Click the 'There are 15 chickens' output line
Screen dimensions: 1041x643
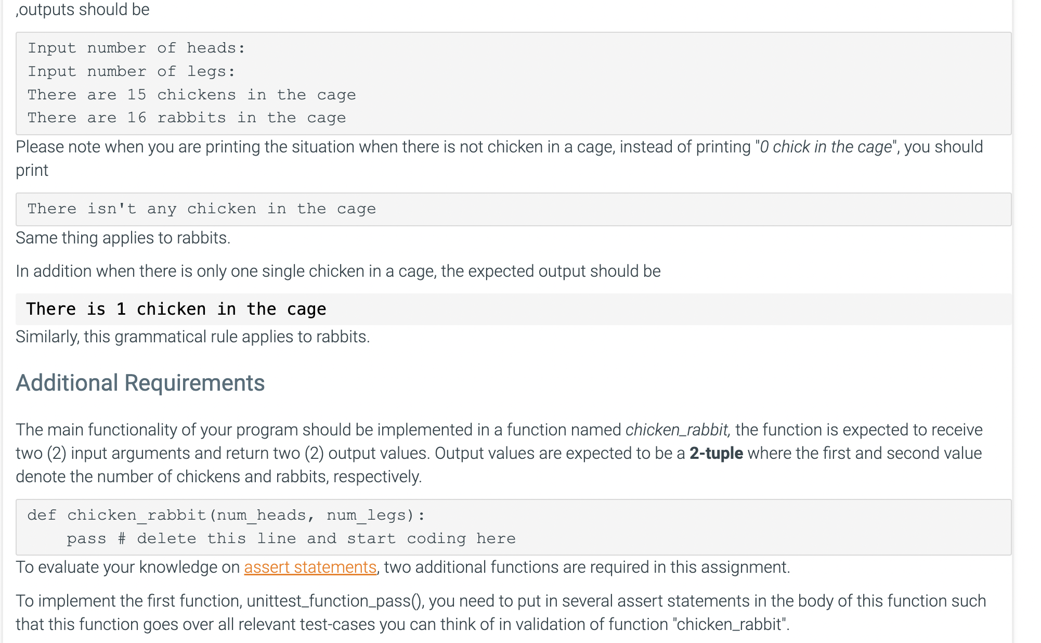[191, 95]
